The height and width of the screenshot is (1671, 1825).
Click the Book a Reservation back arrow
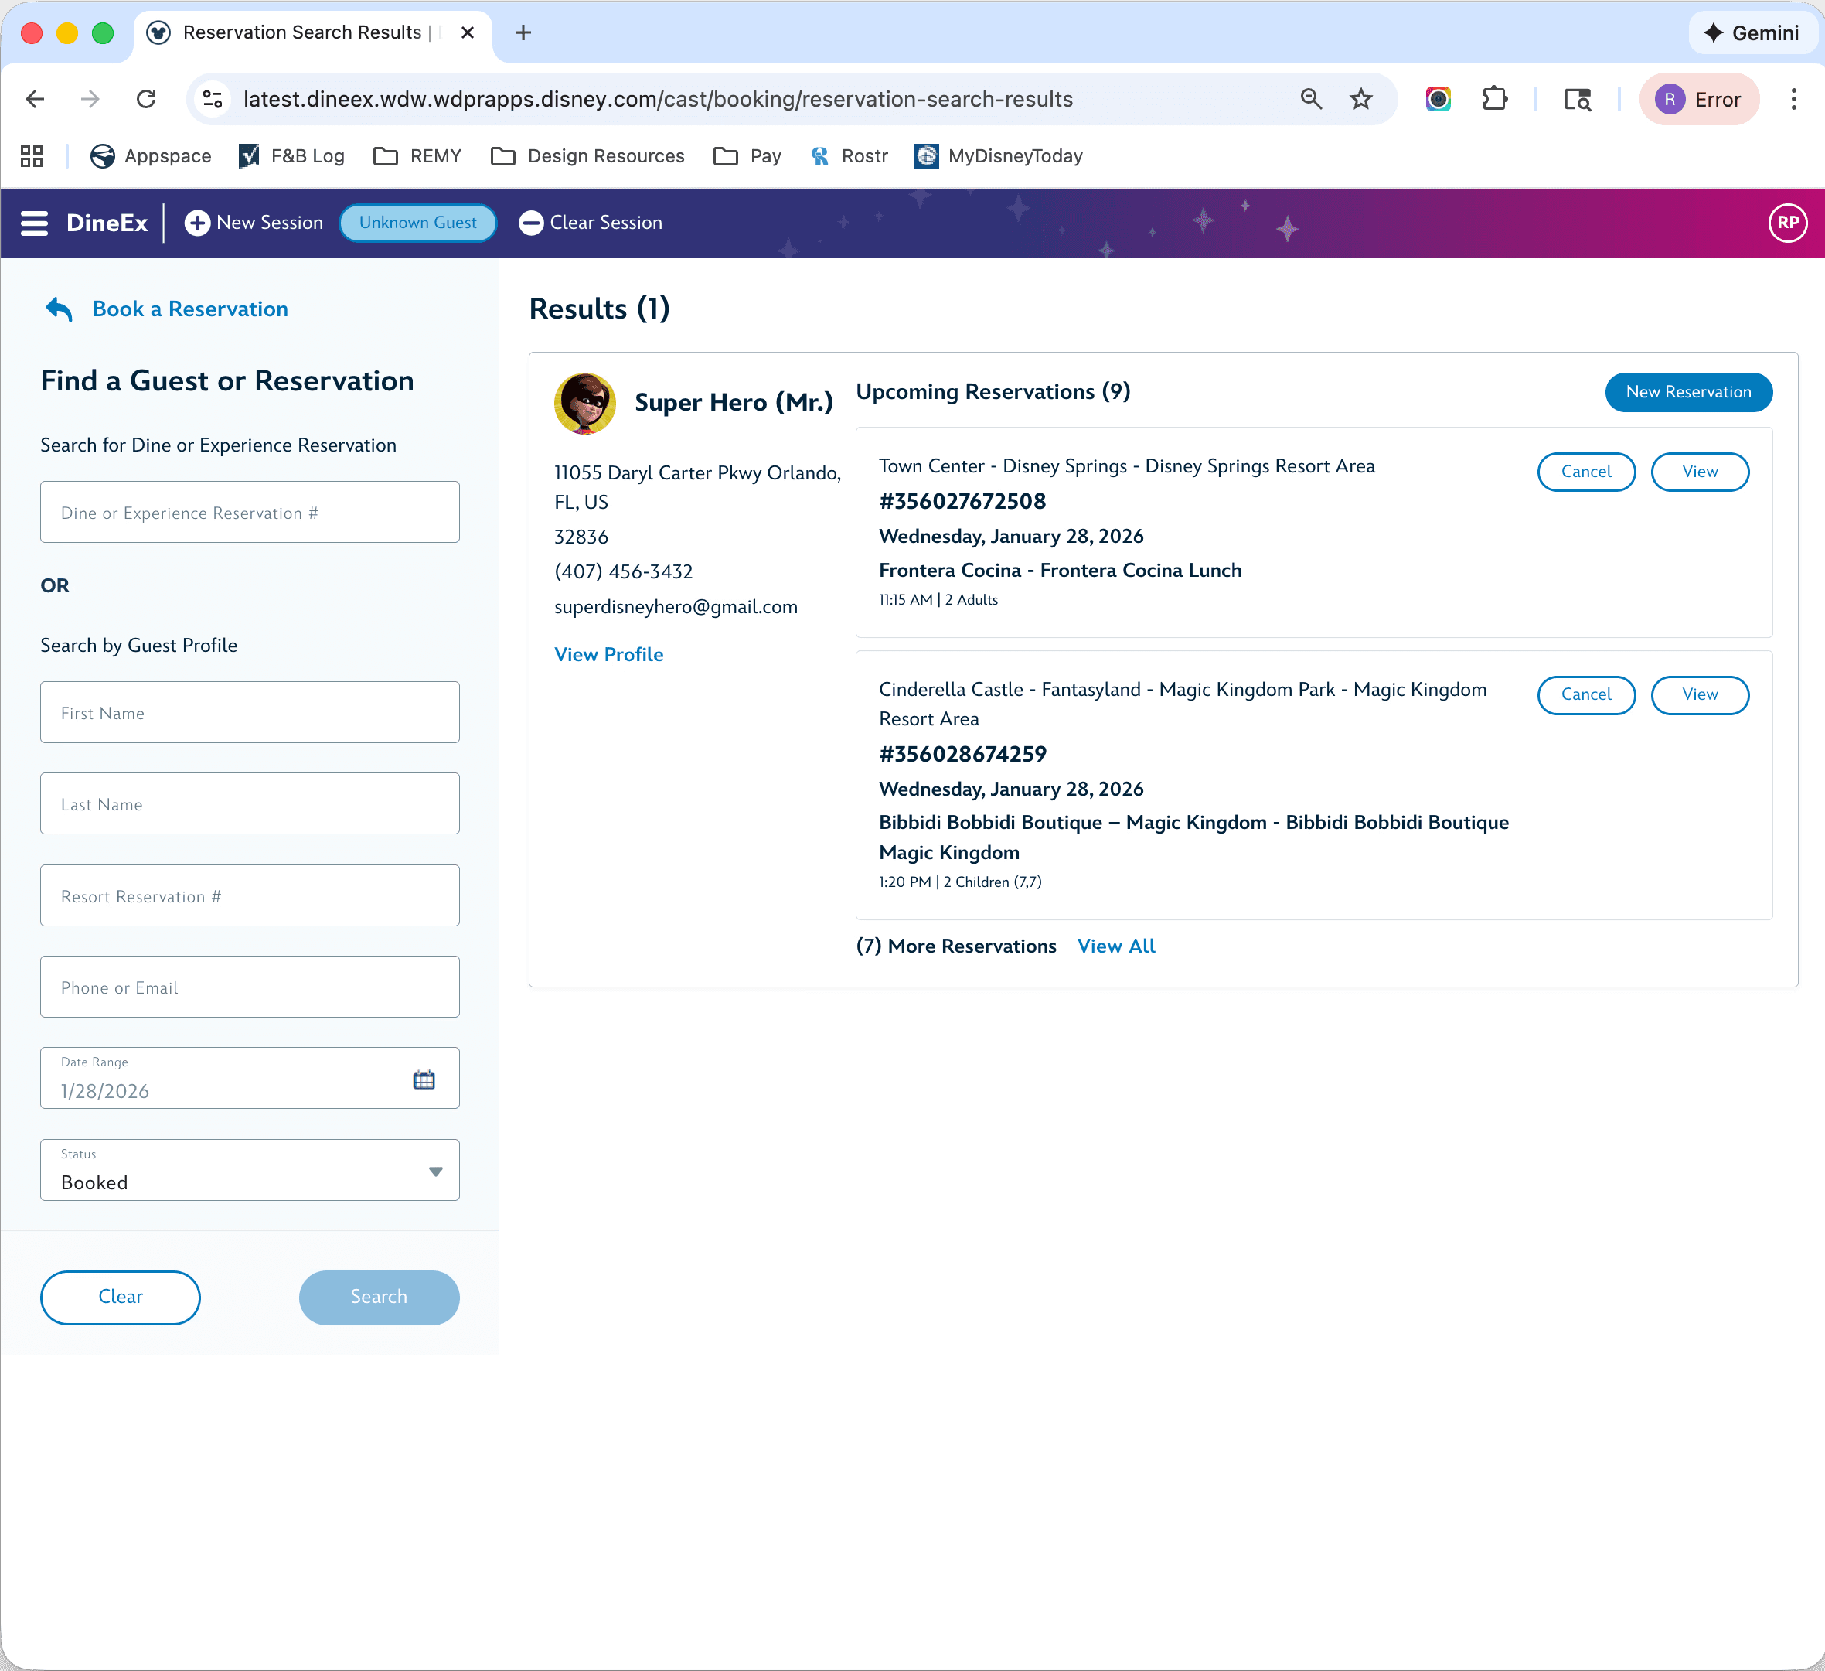[x=59, y=309]
